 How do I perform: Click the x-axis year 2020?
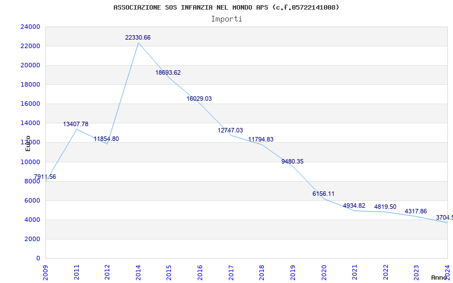[324, 272]
